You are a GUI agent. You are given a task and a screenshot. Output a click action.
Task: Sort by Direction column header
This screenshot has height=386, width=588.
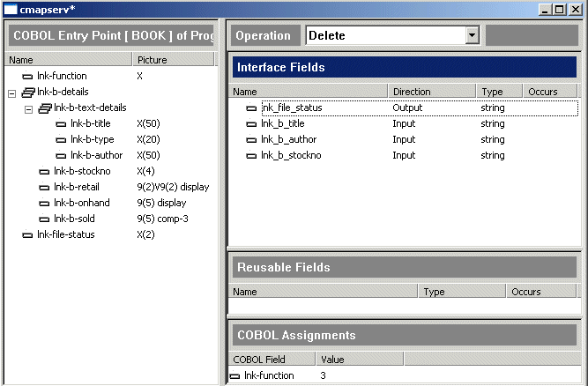pos(431,91)
